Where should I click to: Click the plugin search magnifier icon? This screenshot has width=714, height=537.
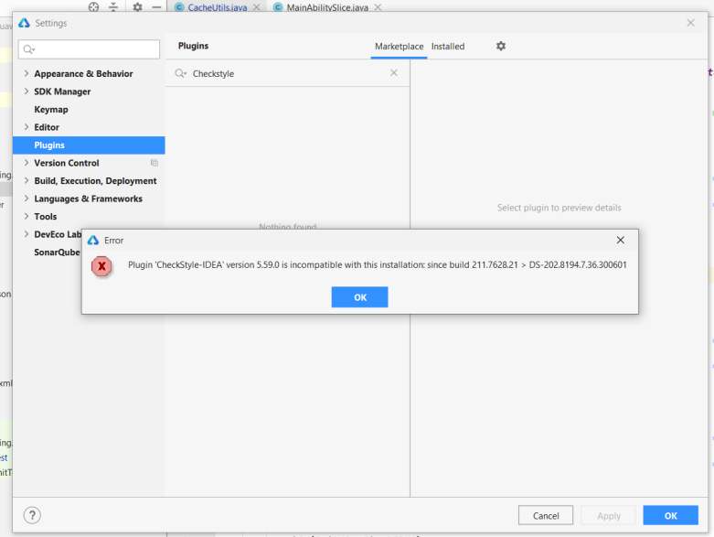[181, 73]
